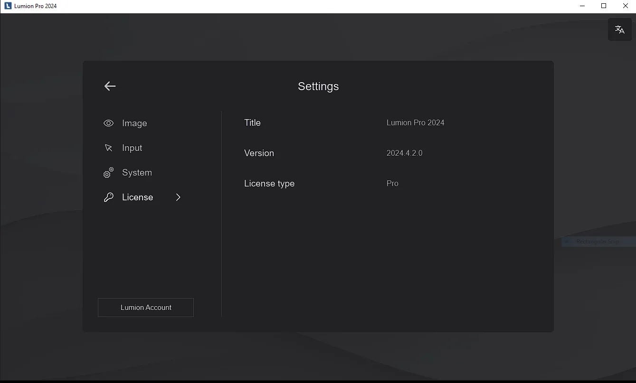This screenshot has width=636, height=383.
Task: Switch to Input settings tab
Action: coord(132,148)
